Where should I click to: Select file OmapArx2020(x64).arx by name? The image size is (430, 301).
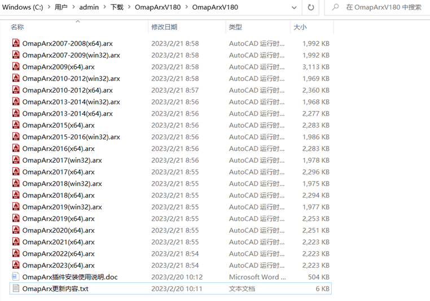tap(58, 230)
